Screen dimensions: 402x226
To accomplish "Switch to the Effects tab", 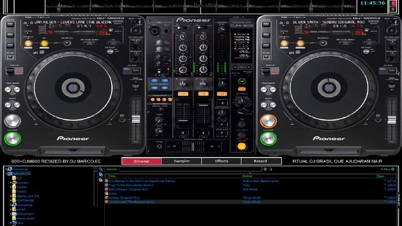I will [x=222, y=161].
